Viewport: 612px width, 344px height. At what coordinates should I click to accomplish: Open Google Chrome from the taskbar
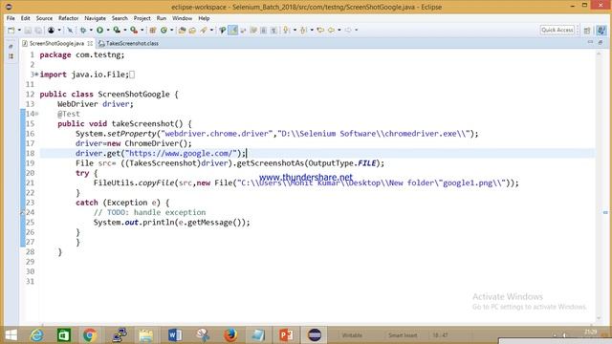click(89, 335)
